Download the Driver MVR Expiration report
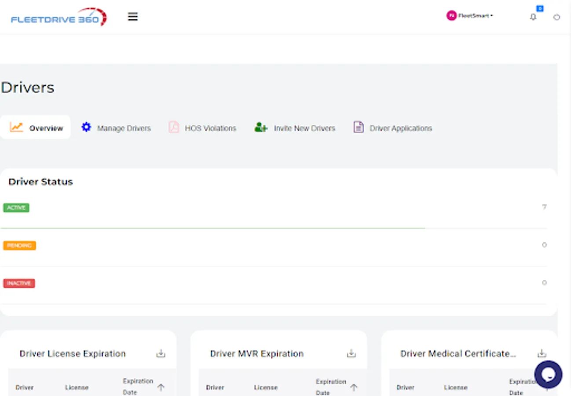This screenshot has height=396, width=571. tap(351, 352)
